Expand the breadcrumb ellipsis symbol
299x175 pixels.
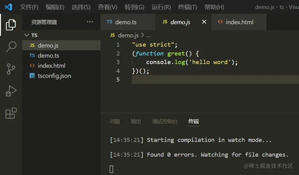click(x=148, y=36)
